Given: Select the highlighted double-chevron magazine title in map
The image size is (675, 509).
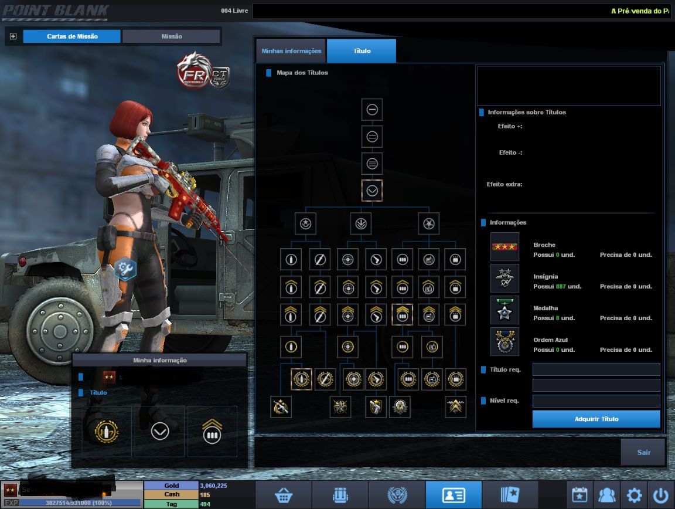Looking at the screenshot, I should pyautogui.click(x=403, y=315).
